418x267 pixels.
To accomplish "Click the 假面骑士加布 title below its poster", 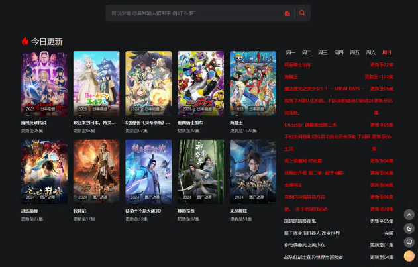I will 190,123.
